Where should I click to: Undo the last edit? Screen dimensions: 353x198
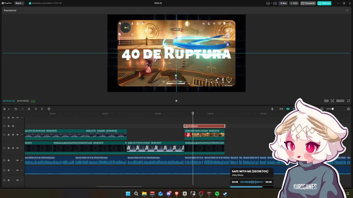click(x=16, y=109)
